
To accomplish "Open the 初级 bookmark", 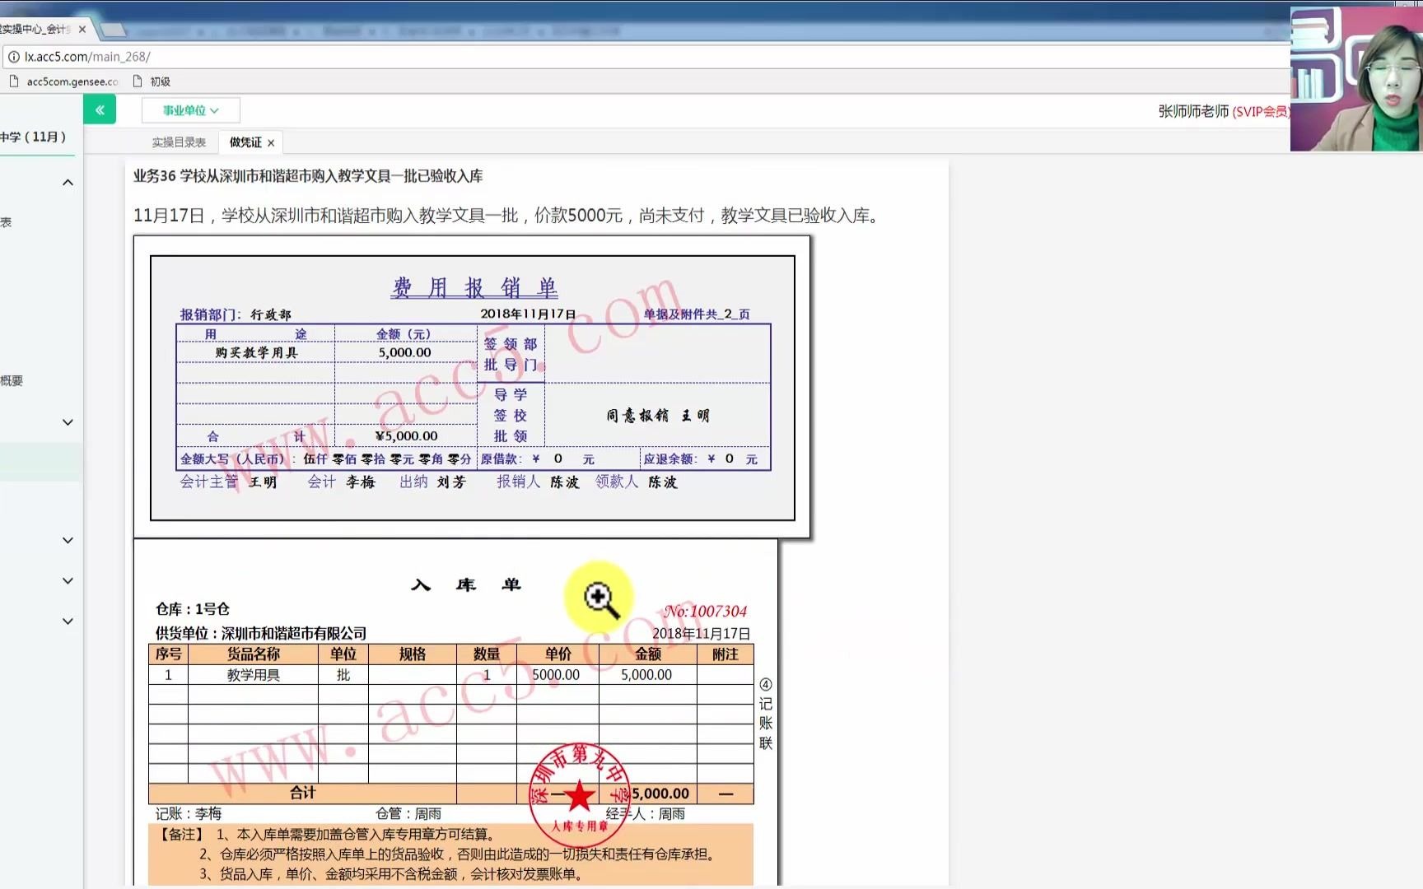I will point(152,81).
